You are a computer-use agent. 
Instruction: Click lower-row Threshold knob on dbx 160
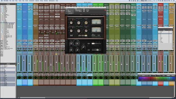tap(71, 31)
